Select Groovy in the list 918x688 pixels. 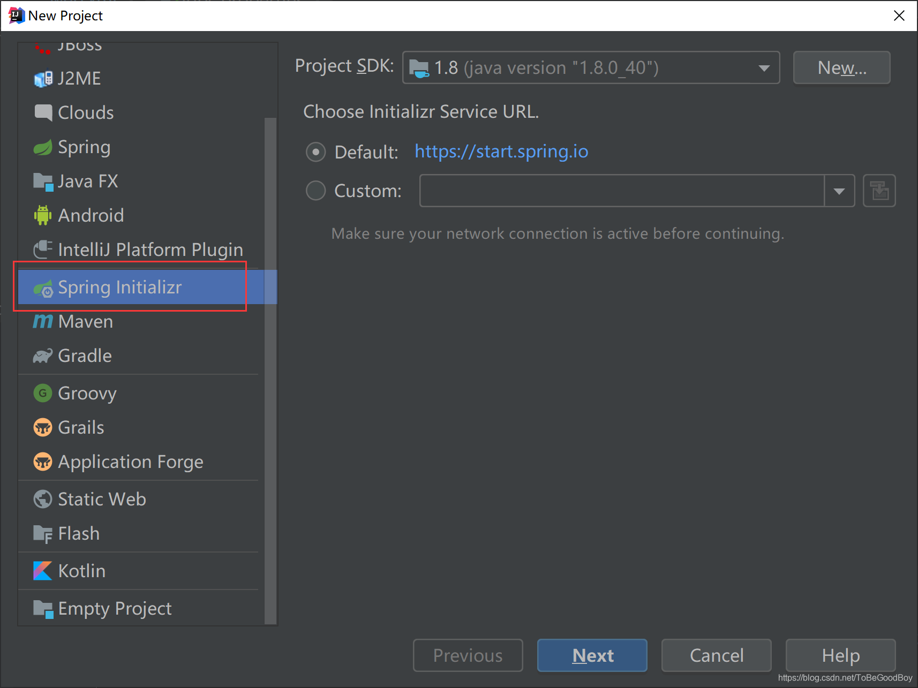(141, 393)
